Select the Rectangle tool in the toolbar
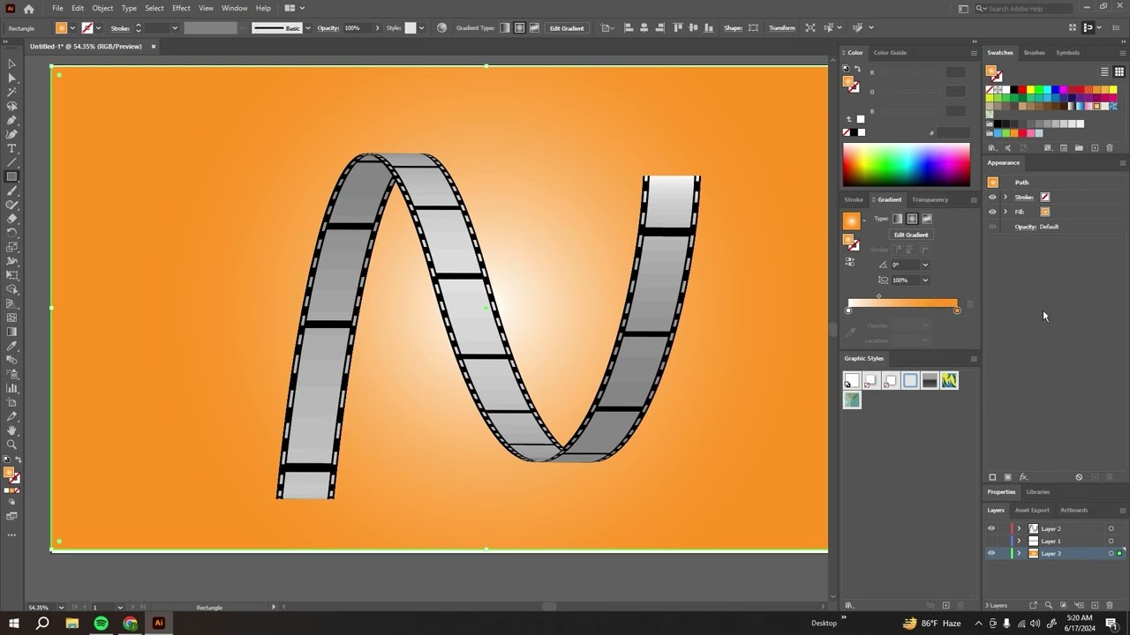1130x635 pixels. [x=11, y=176]
